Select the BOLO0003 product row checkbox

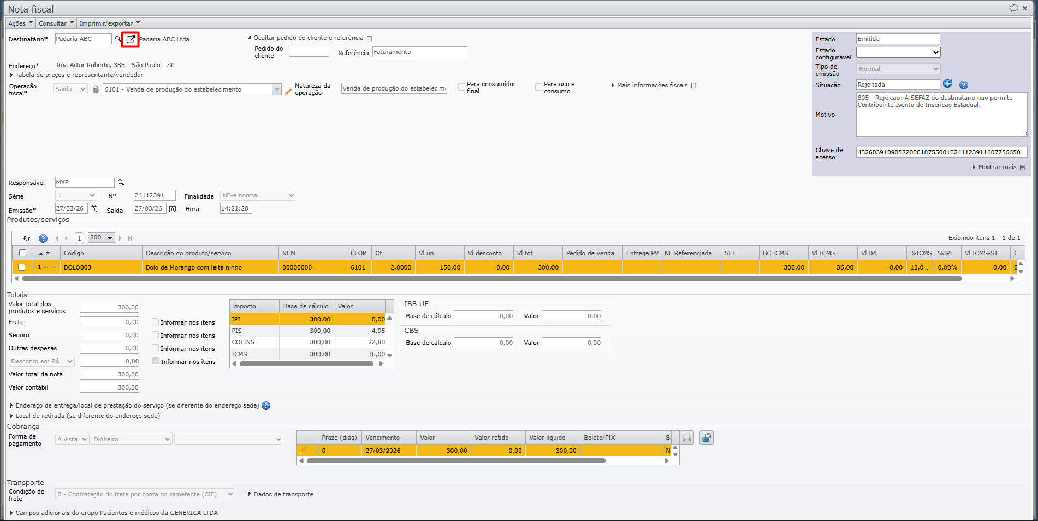22,267
